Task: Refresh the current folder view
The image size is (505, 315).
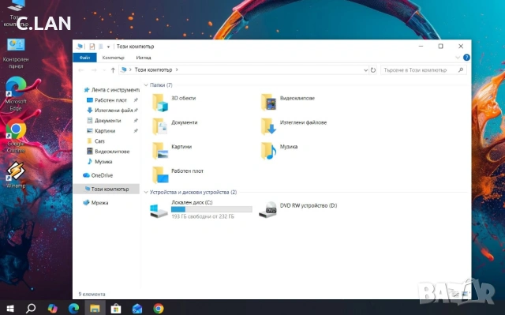Action: pos(373,70)
